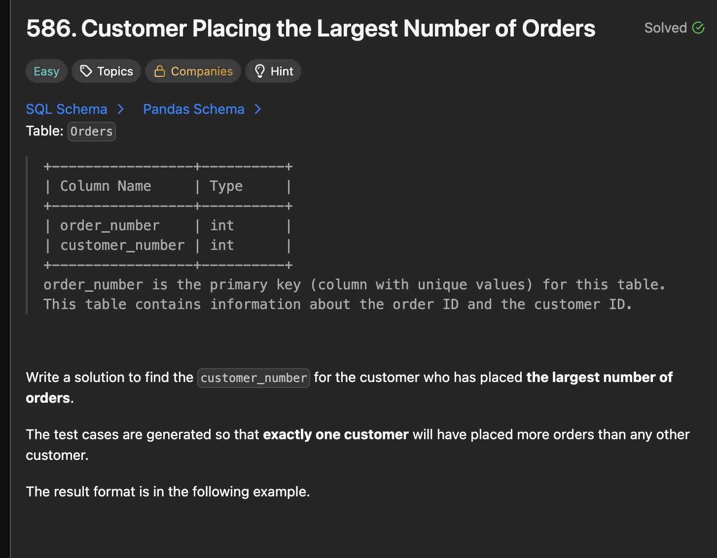Click the green Solved checkmark icon
This screenshot has width=717, height=558.
[699, 28]
